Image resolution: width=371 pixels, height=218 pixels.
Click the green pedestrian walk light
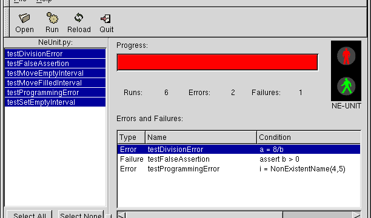coord(346,86)
